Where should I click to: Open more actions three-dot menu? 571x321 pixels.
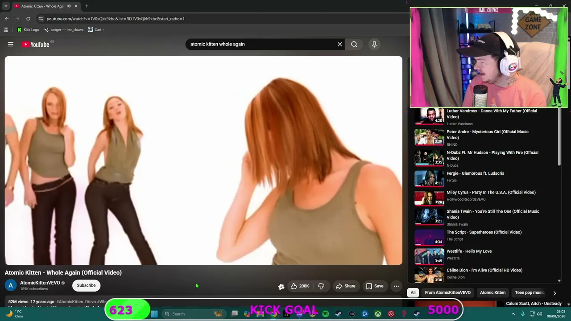click(396, 286)
